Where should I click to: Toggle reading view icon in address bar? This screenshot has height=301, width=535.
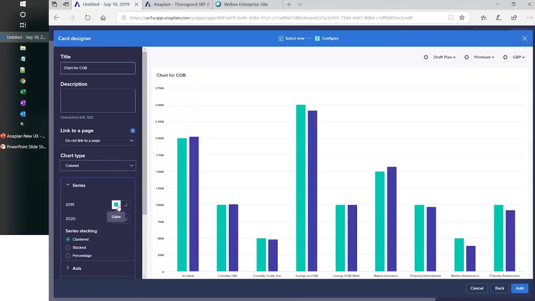(451, 18)
